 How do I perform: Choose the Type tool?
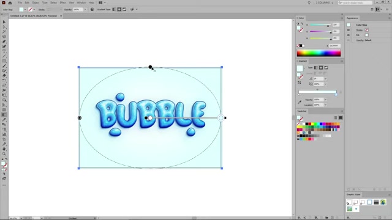point(4,51)
